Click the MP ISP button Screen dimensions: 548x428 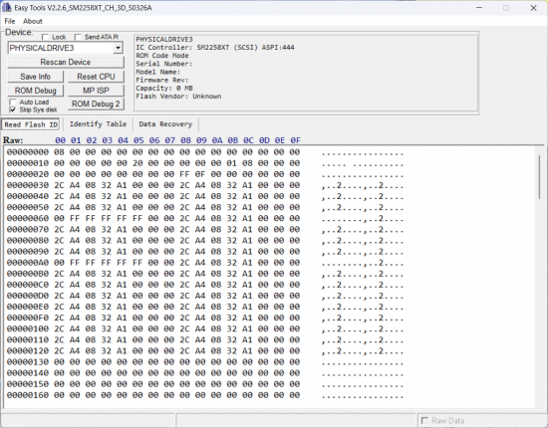click(x=96, y=91)
